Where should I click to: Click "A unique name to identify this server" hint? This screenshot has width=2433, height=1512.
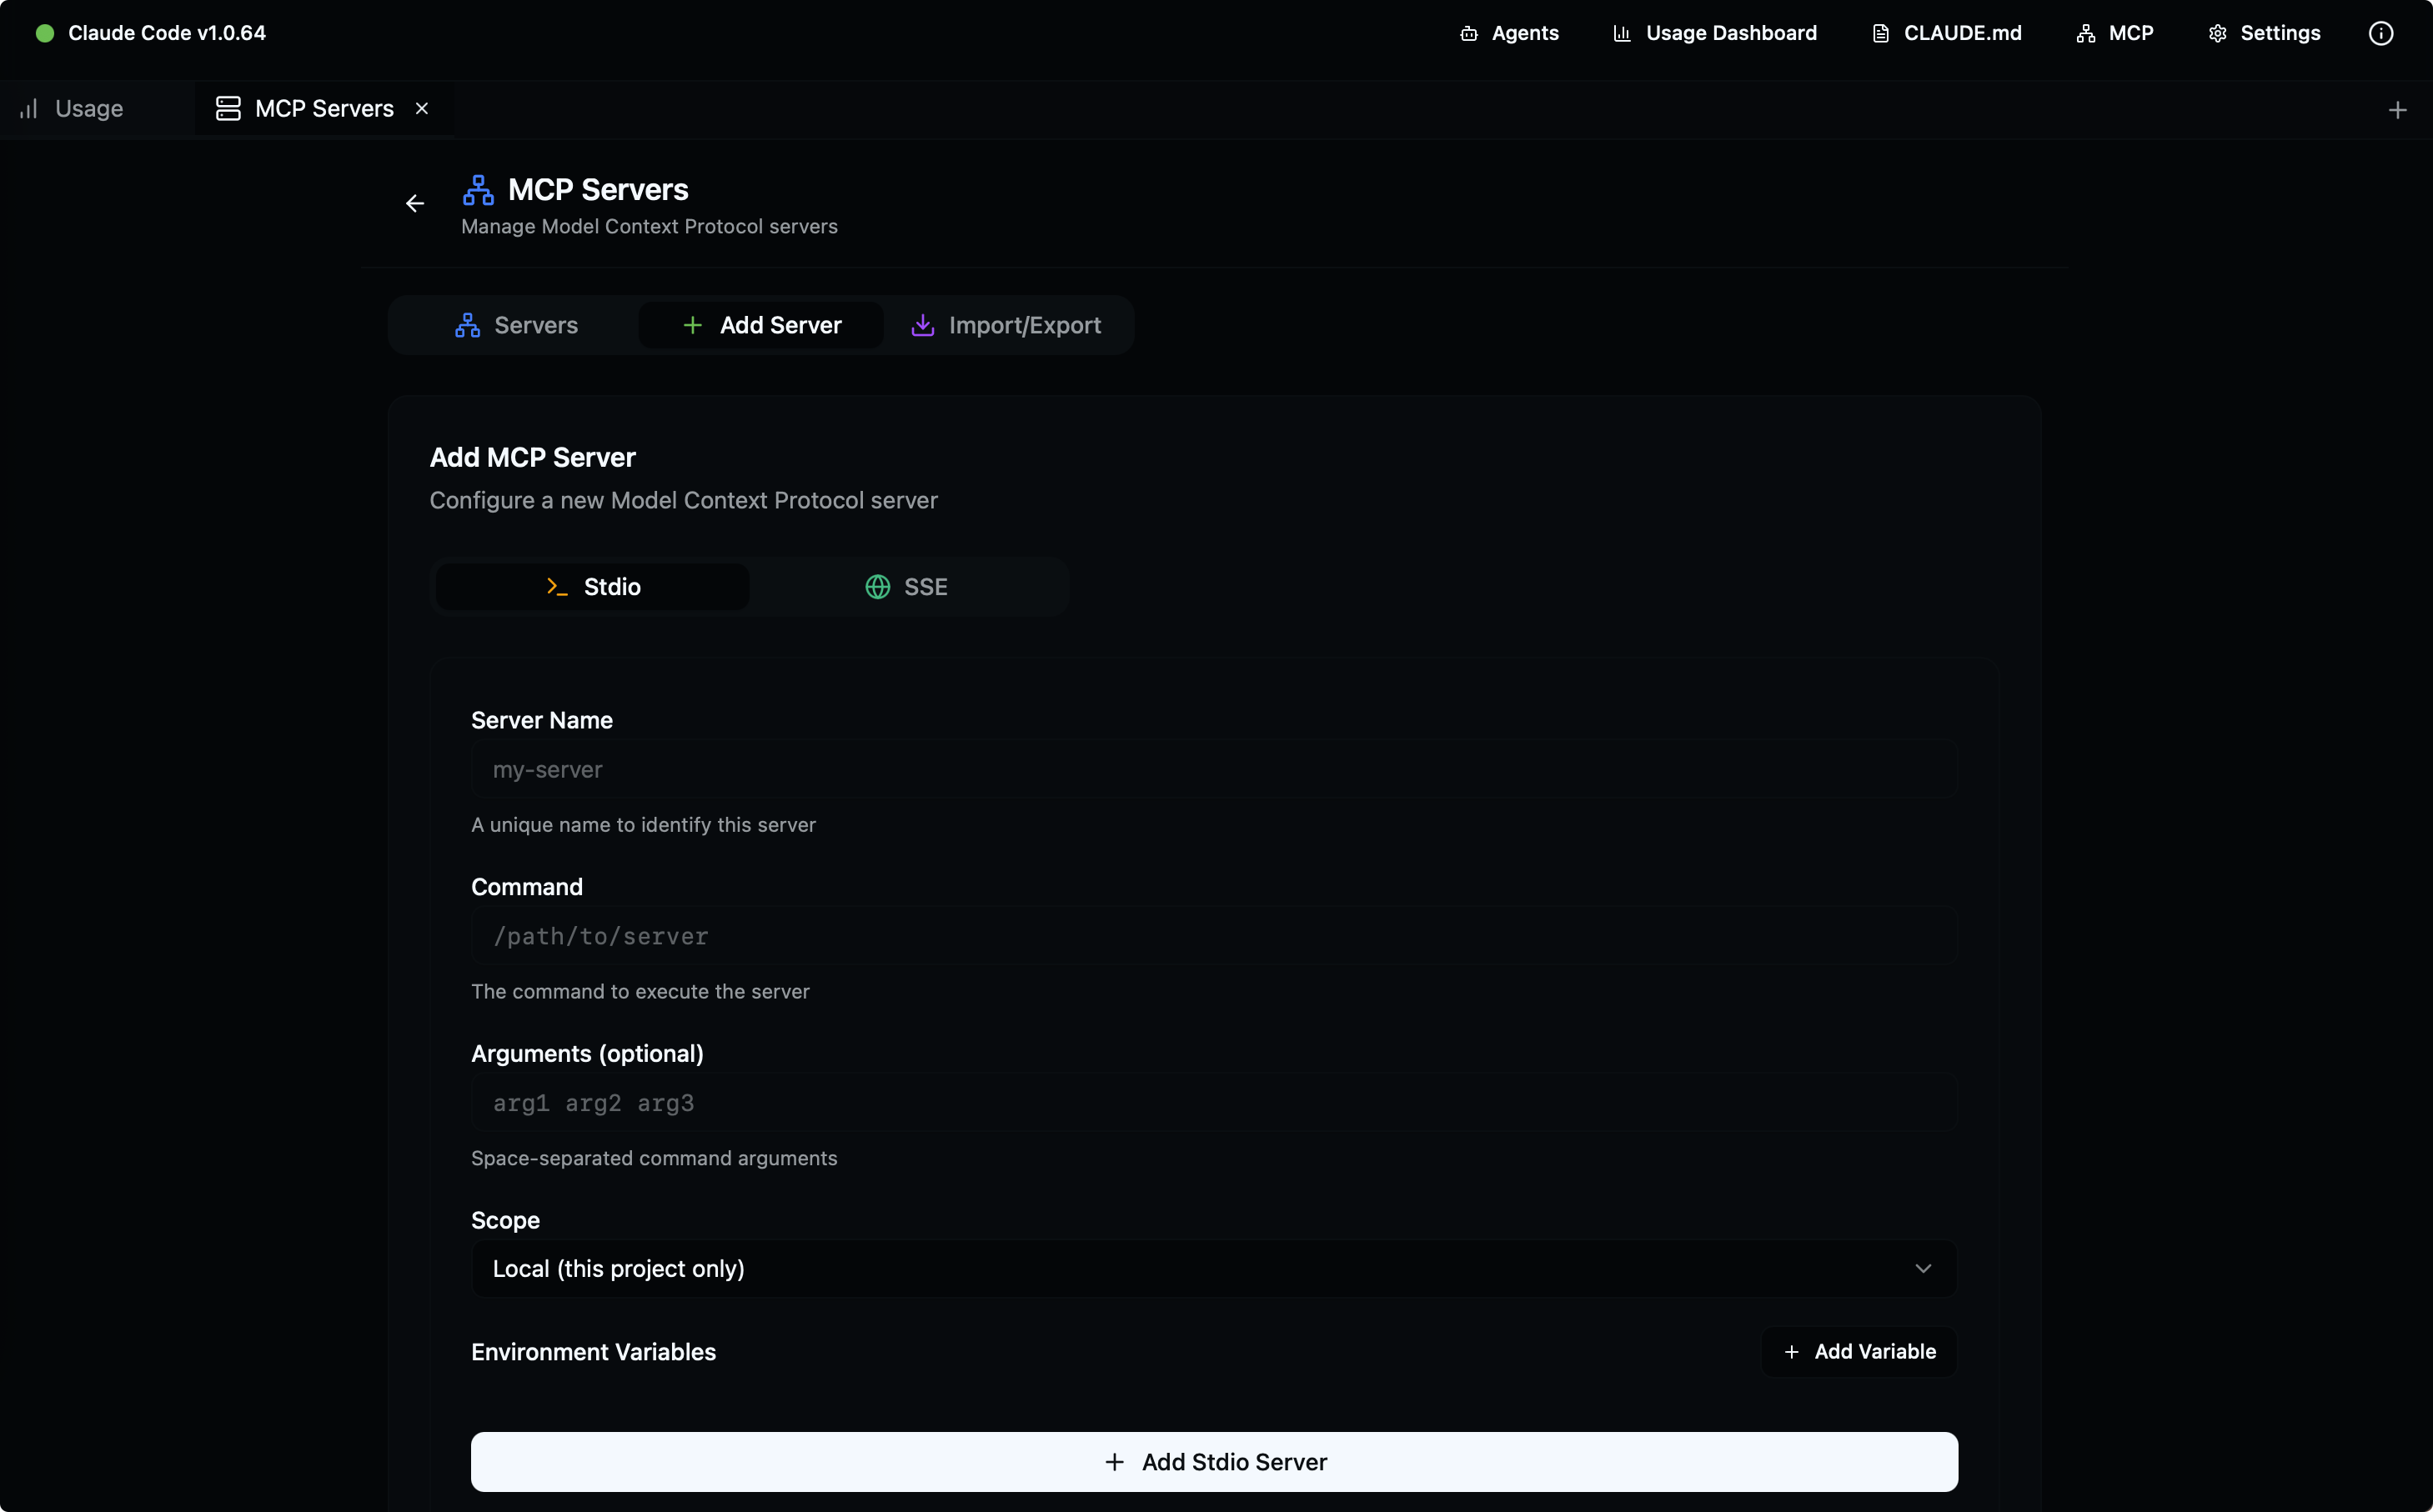[643, 825]
